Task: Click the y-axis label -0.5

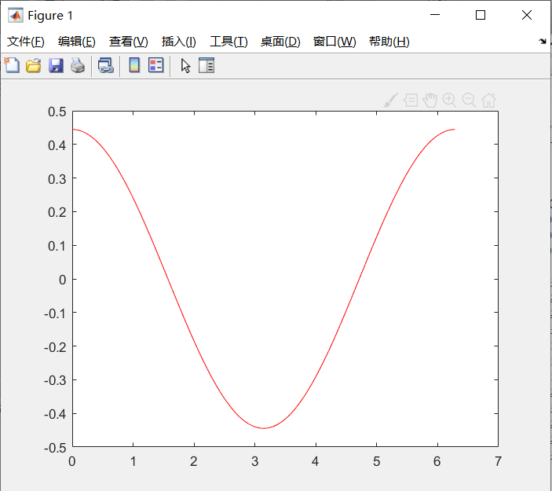Action: (x=55, y=448)
